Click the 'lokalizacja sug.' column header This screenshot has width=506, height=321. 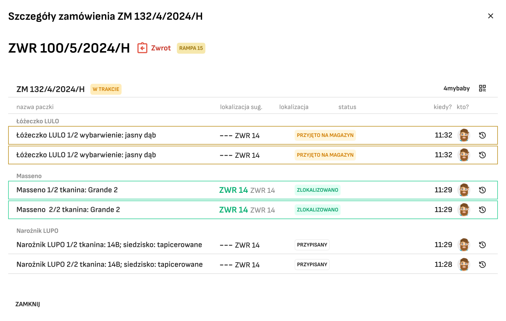(x=241, y=107)
